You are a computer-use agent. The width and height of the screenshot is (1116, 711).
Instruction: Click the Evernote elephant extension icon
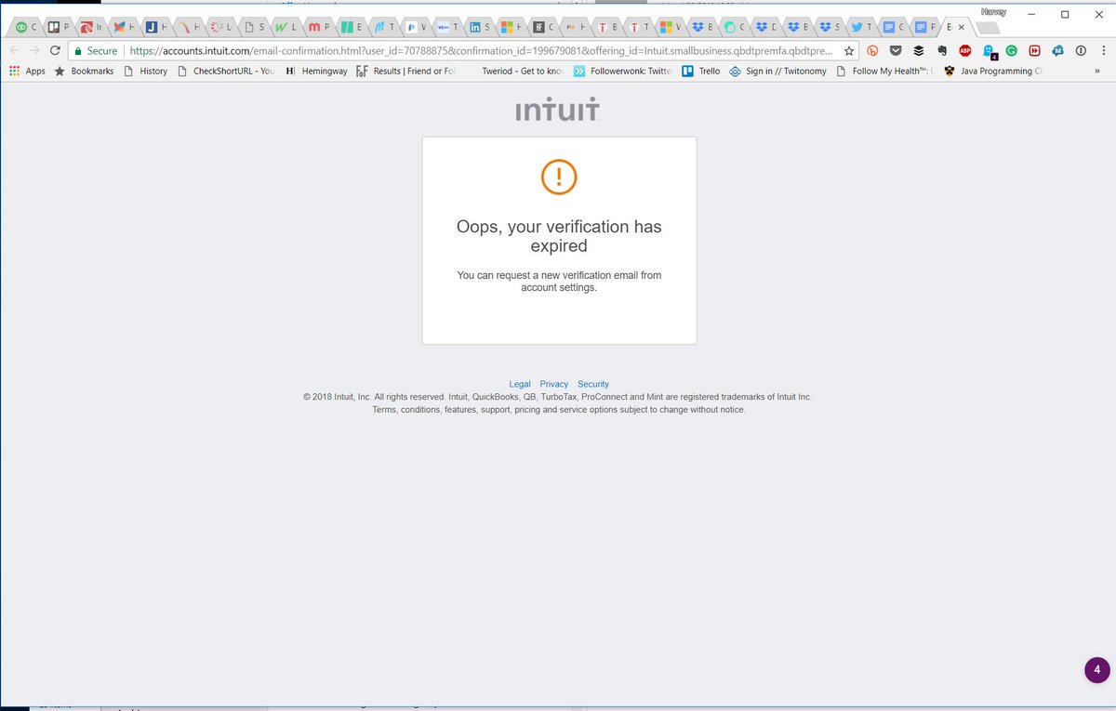942,51
